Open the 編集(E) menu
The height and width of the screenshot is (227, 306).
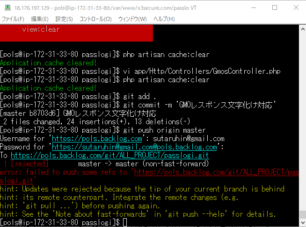pyautogui.click(x=40, y=19)
